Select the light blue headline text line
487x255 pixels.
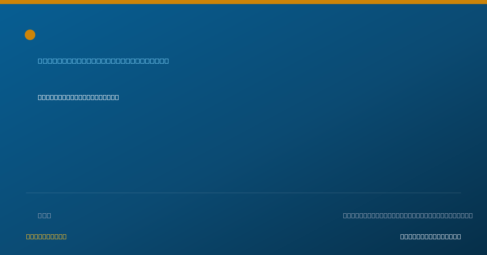coord(103,61)
